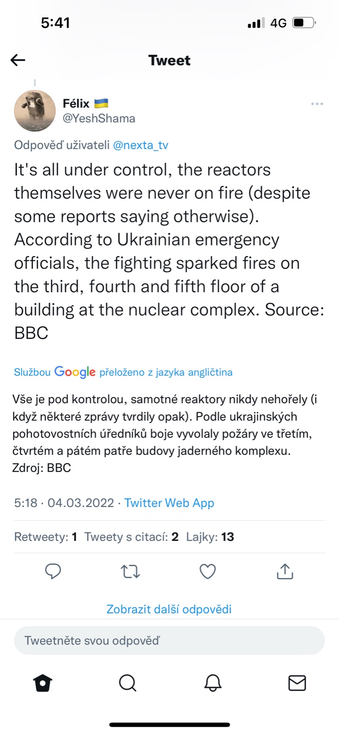Open the Messages envelope tab
This screenshot has height=734, width=339.
click(x=297, y=683)
